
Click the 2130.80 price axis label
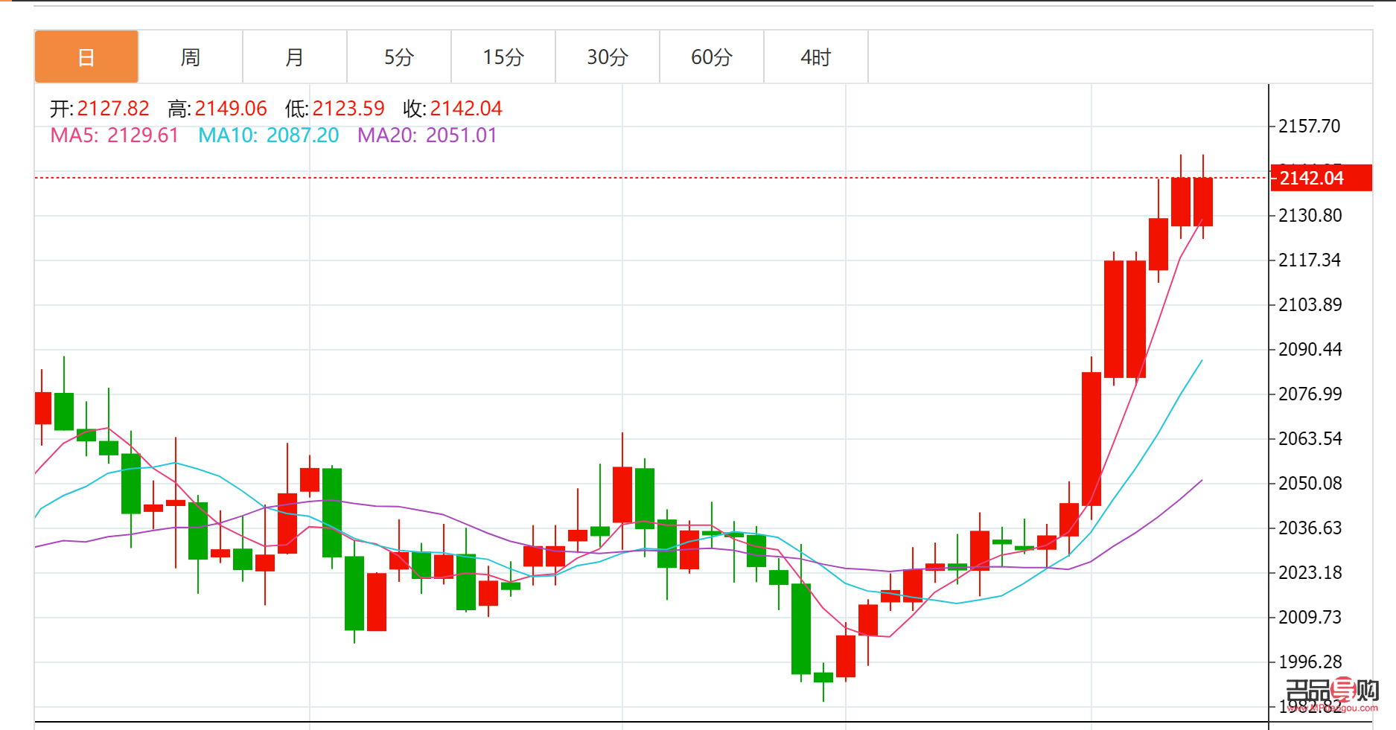pyautogui.click(x=1310, y=216)
